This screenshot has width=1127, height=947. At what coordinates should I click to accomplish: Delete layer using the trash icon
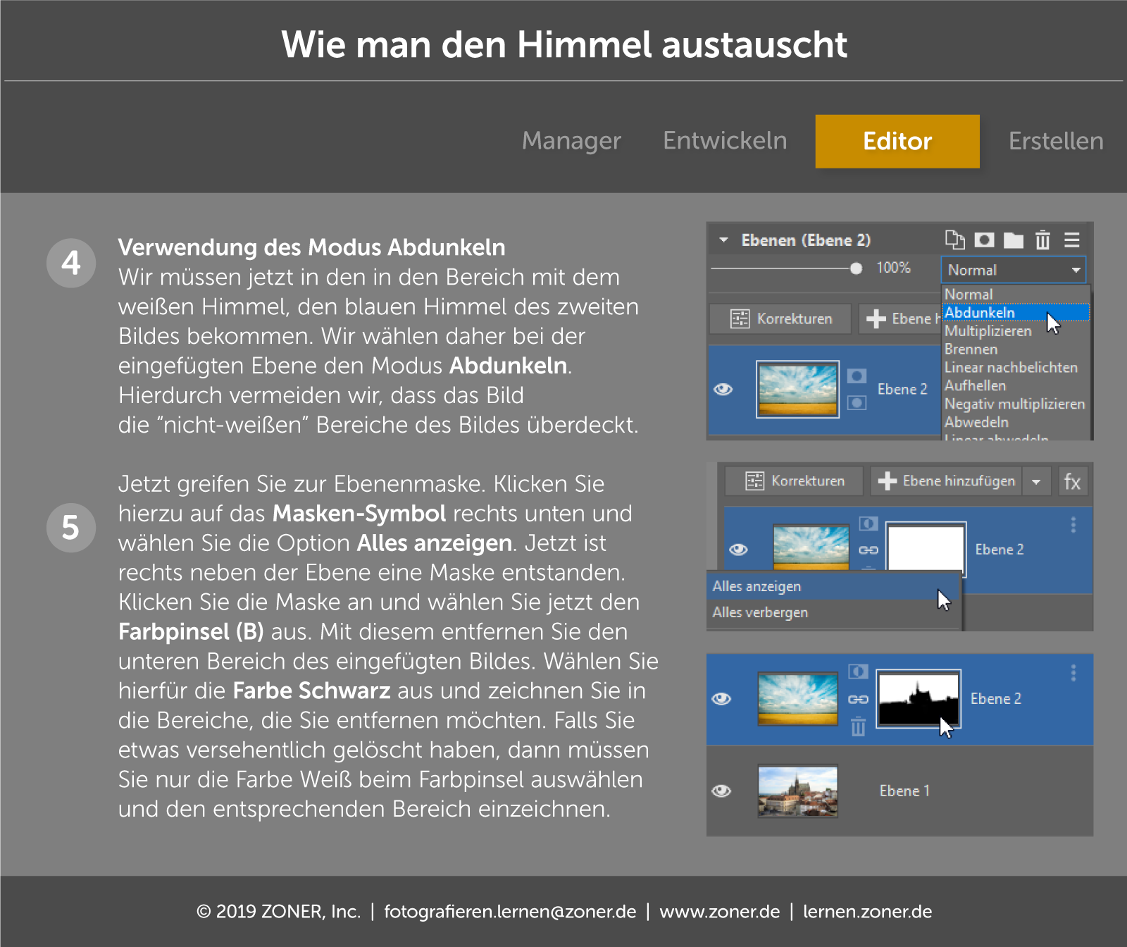[1042, 240]
